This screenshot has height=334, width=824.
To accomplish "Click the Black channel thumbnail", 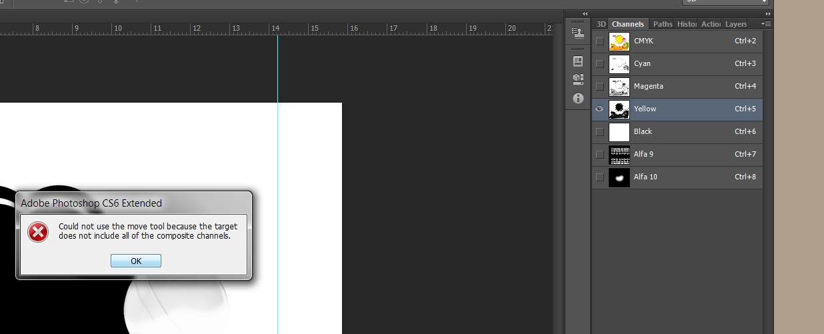I will pos(619,132).
